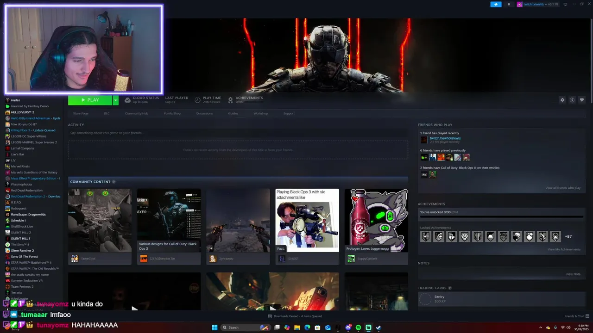Select Team Fortress 2 in the library
The width and height of the screenshot is (593, 333).
tap(22, 287)
